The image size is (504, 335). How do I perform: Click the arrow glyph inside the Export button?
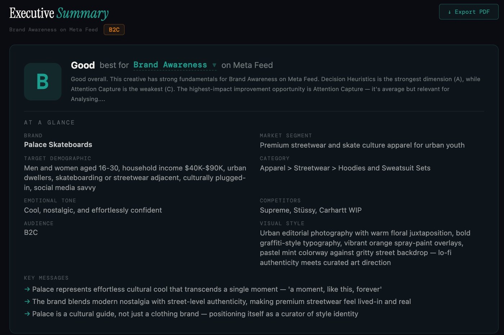pos(449,12)
